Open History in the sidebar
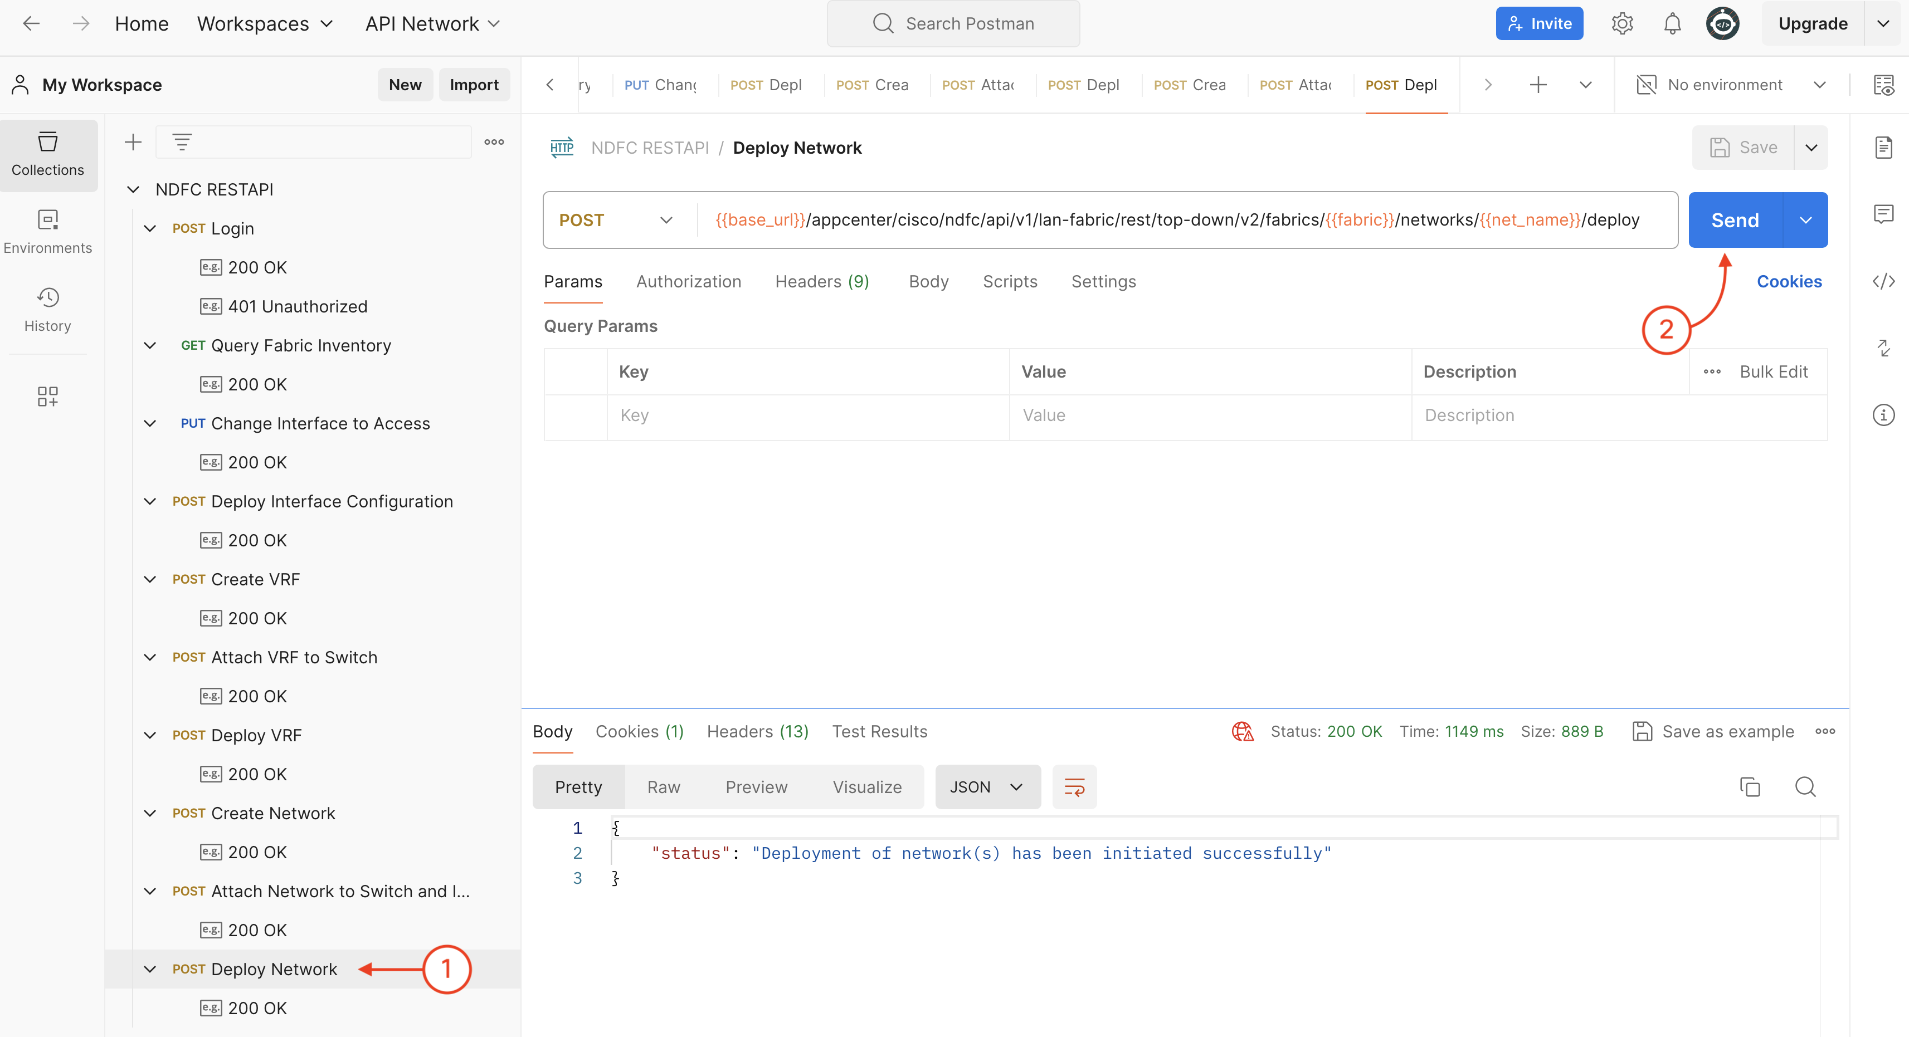Viewport: 1909px width, 1037px height. click(48, 310)
